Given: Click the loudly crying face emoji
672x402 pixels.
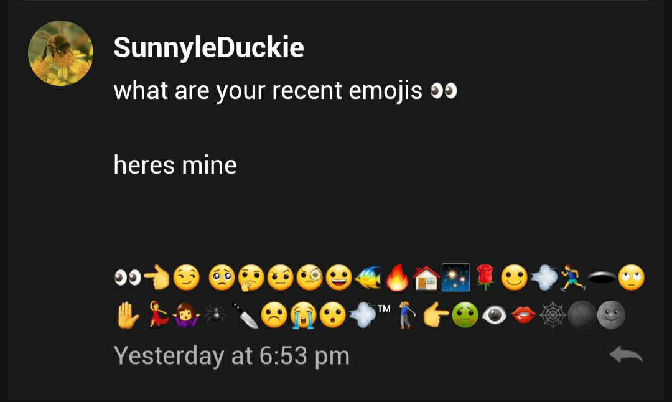Looking at the screenshot, I should tap(304, 316).
